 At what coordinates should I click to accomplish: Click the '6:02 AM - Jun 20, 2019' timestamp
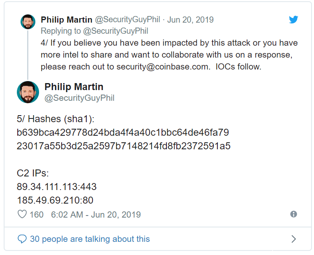(96, 214)
